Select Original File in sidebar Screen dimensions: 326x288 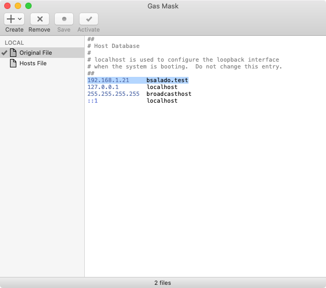click(x=35, y=53)
